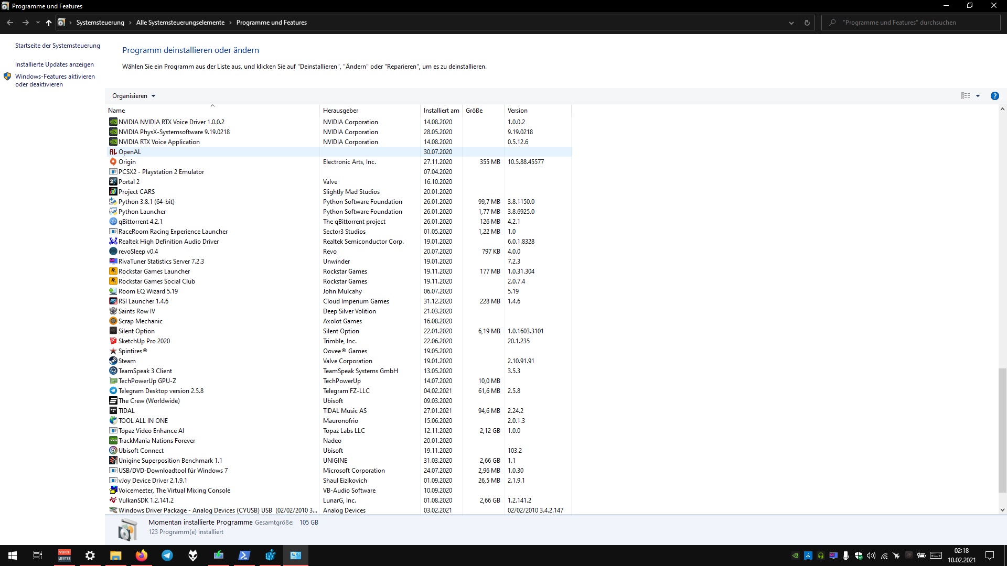1007x566 pixels.
Task: Select the Ubisoft Connect icon
Action: click(113, 451)
